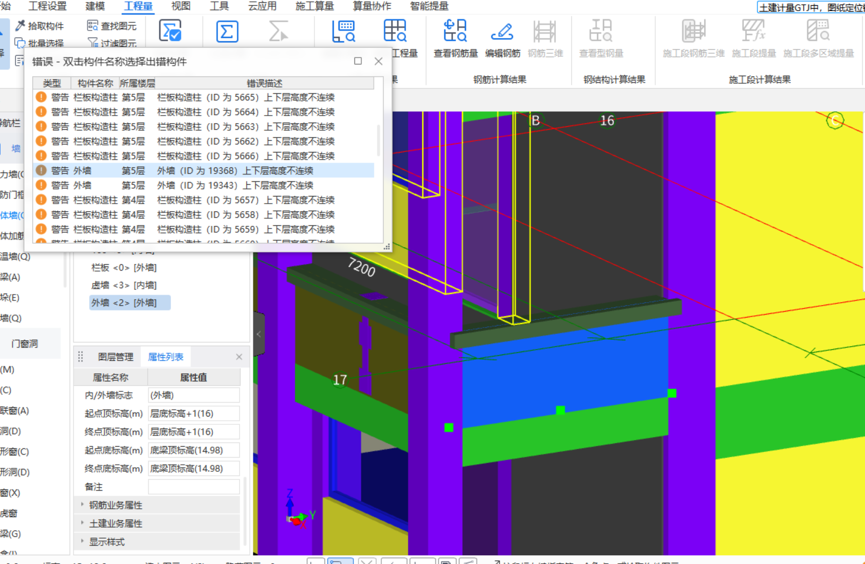Select warning row 外墙 ID 19368
This screenshot has width=865, height=564.
point(203,170)
